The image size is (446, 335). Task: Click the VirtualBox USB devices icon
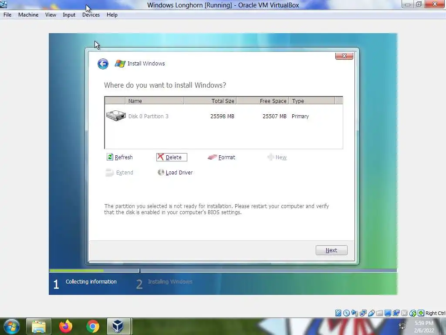371,313
